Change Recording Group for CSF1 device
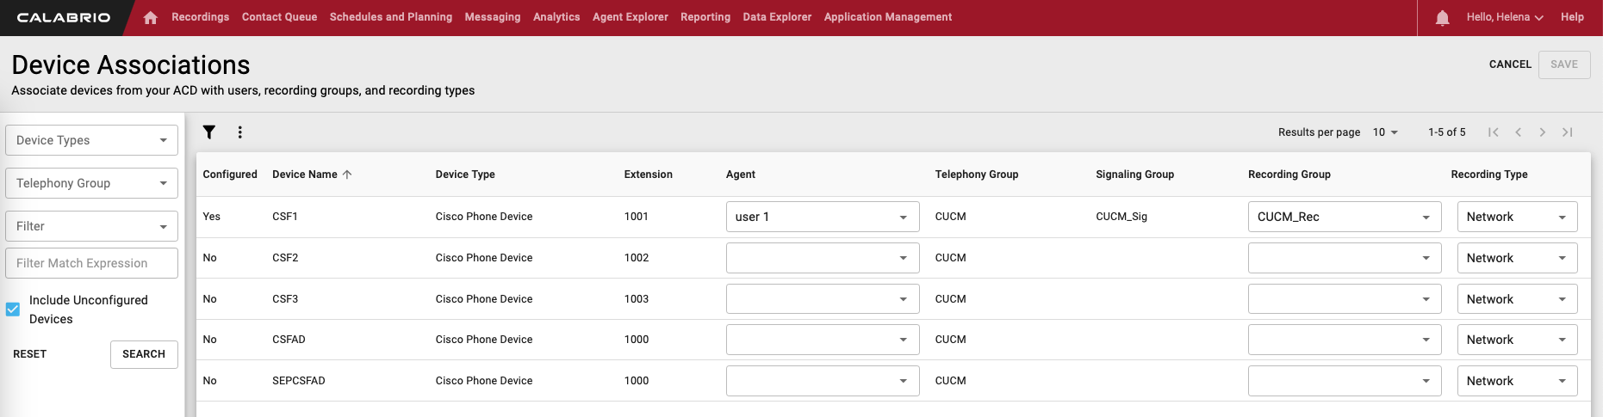1603x417 pixels. (1344, 217)
